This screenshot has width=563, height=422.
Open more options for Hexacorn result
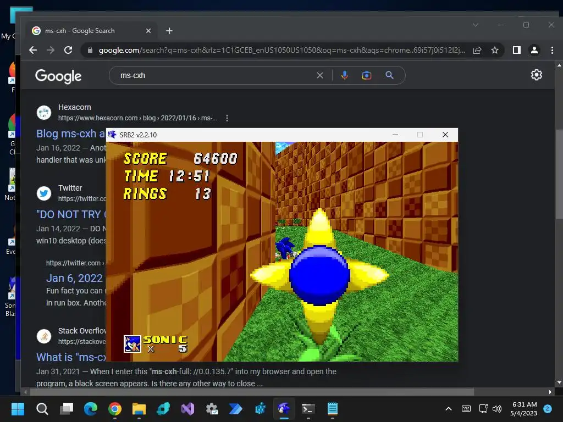coord(227,118)
